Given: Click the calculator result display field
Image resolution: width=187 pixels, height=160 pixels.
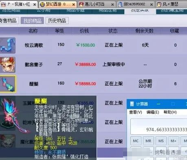Looking at the screenshot, I should point(158,127).
